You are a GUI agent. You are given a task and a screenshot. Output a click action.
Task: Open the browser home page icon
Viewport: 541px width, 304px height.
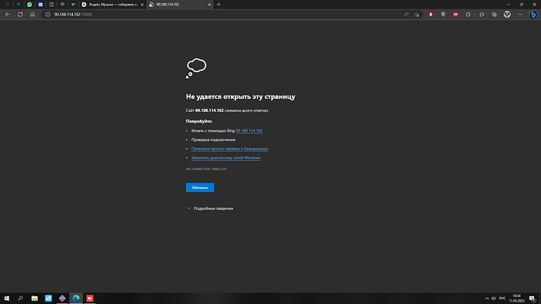click(x=32, y=14)
